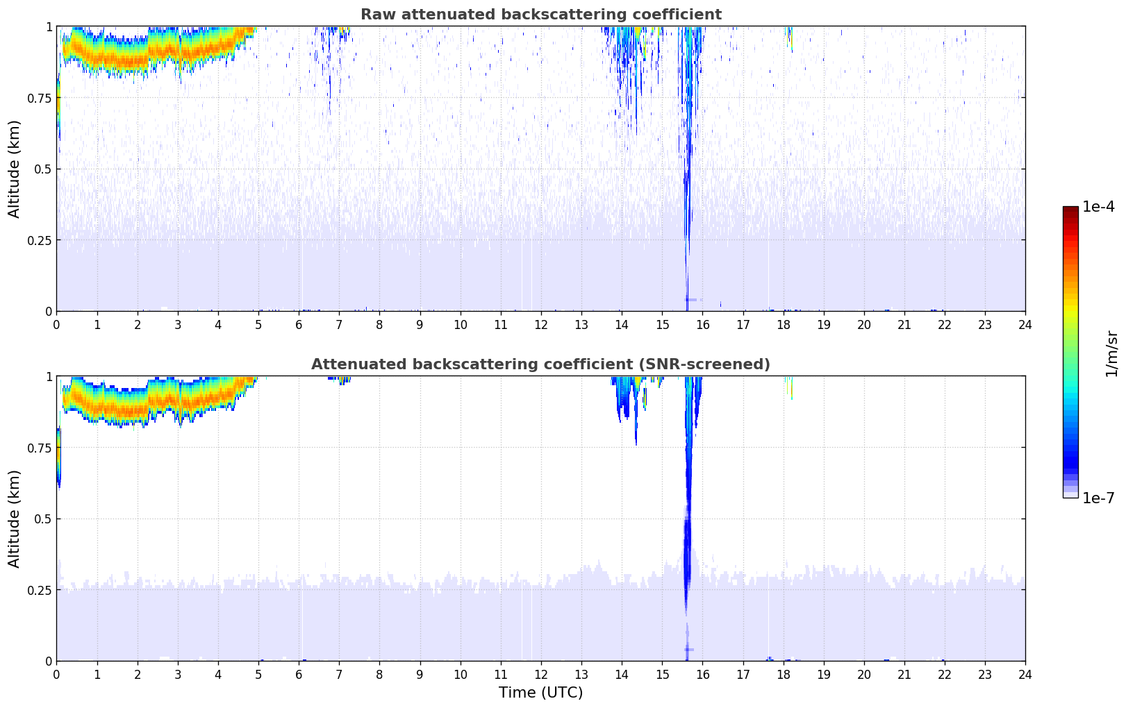
Task: Click time tick '12' on the Raw plot
Action: pos(541,324)
